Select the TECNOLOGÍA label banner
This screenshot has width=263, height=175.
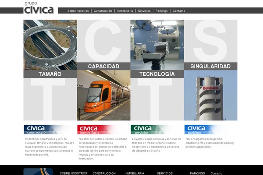157,74
